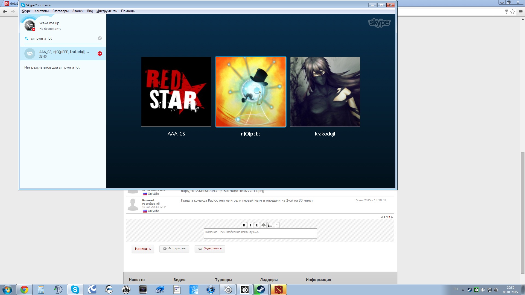Select n[O]pEEE participant thumbnail
525x295 pixels.
click(x=250, y=92)
